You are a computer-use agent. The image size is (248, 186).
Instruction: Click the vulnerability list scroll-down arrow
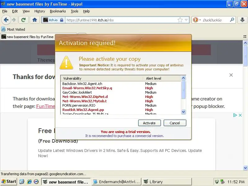183,112
